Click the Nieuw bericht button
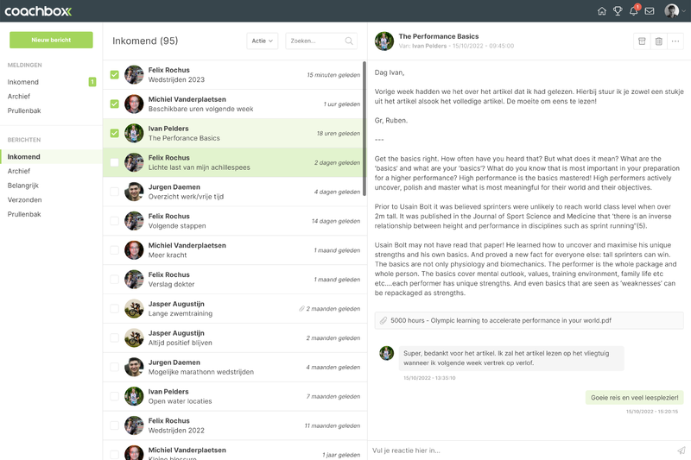 click(51, 41)
